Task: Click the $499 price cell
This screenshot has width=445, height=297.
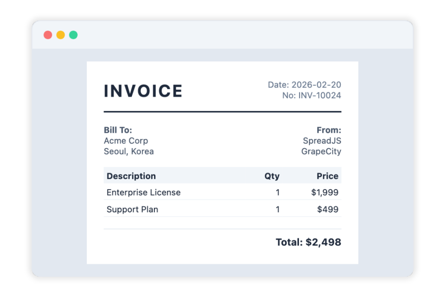Action: (328, 209)
